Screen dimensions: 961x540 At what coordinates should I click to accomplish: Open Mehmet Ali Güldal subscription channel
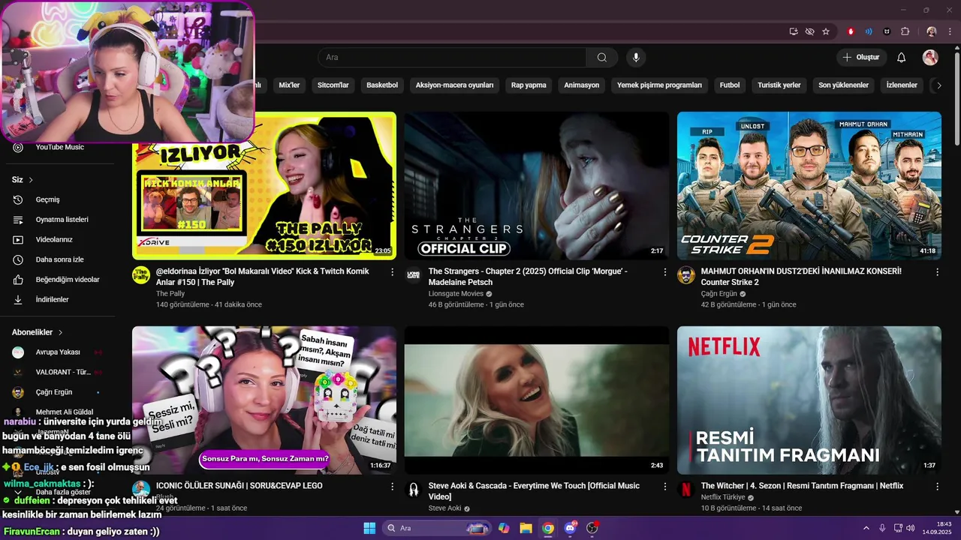click(x=63, y=412)
